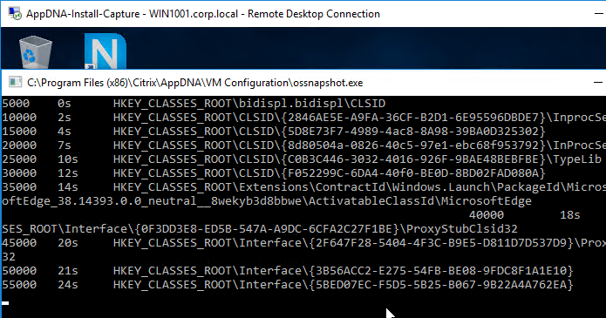Image resolution: width=606 pixels, height=318 pixels.
Task: Click the Windows.Launch PackageId output line
Action: coord(303,187)
